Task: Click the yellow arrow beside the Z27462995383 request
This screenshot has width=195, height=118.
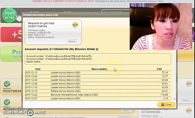Action: point(189,110)
